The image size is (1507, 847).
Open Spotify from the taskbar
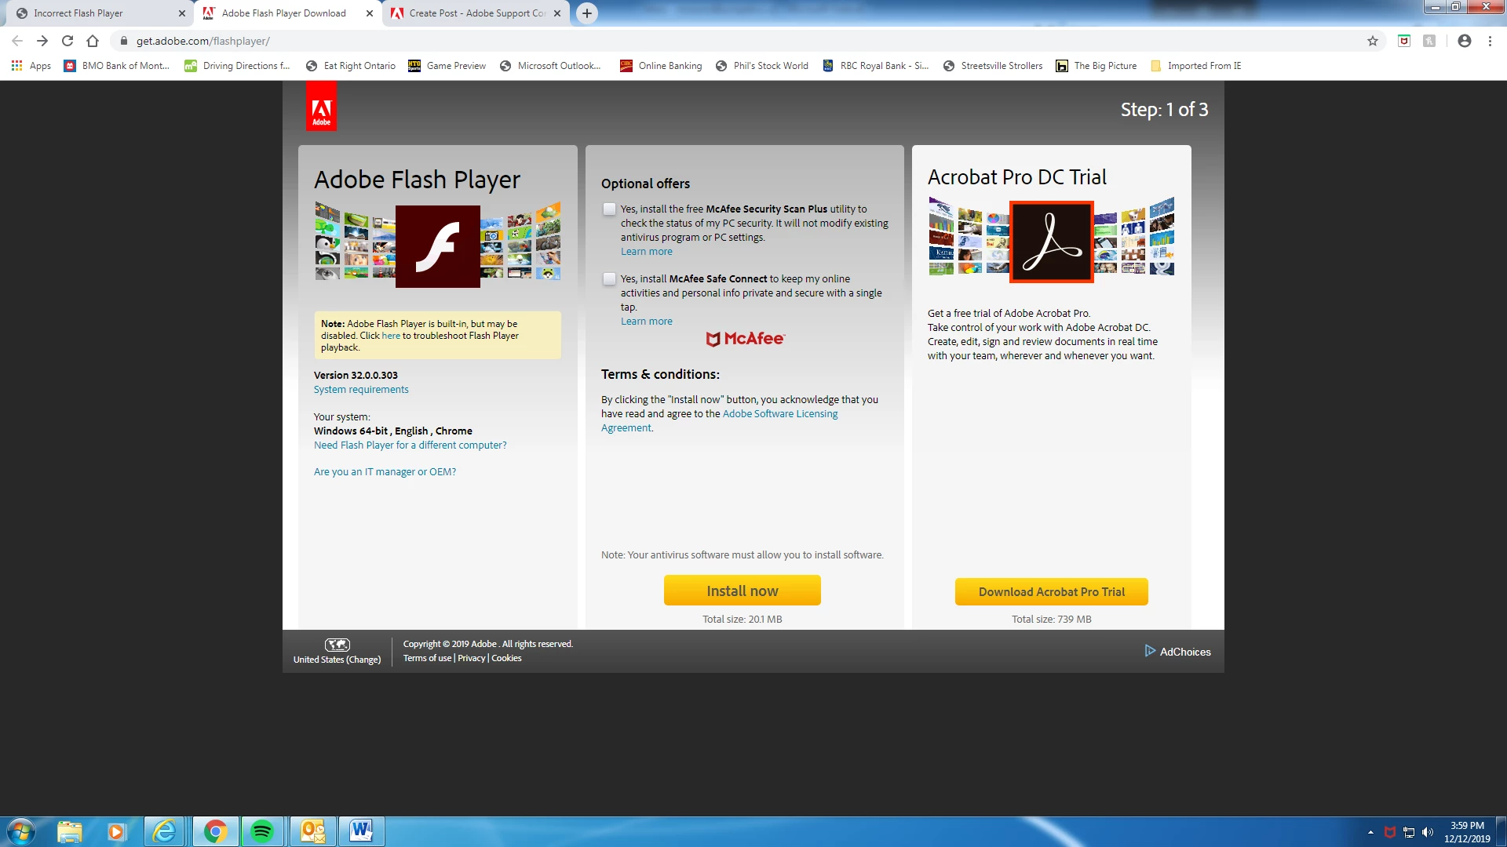262,831
